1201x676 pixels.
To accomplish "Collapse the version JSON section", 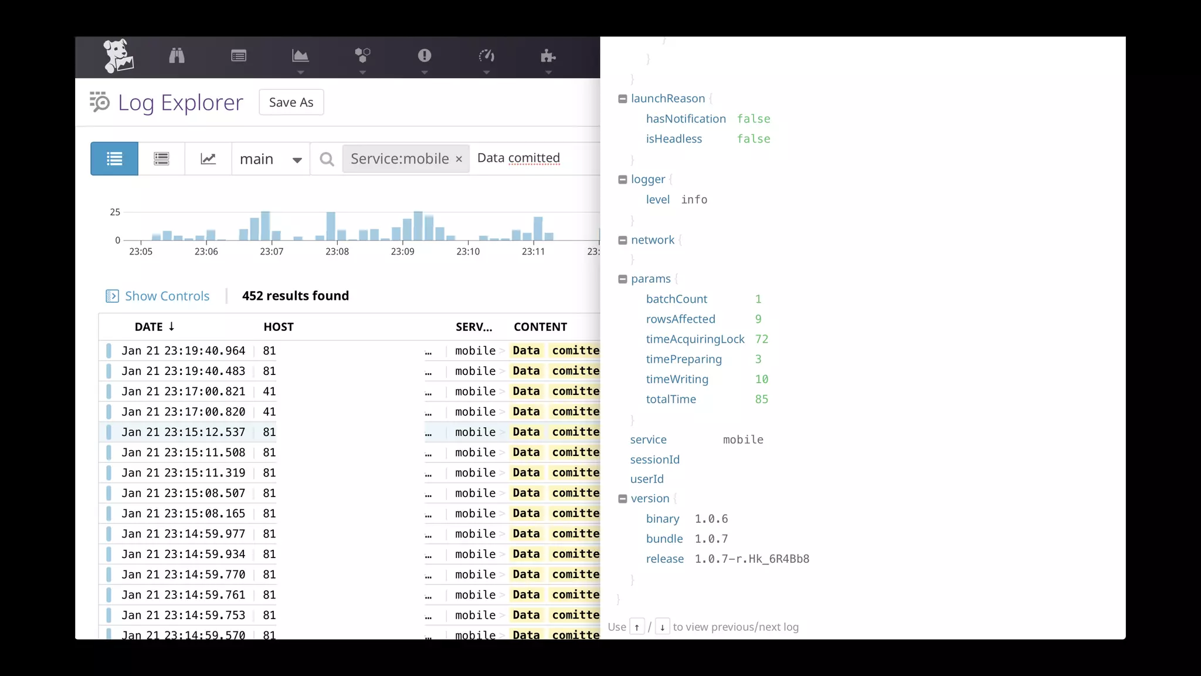I will click(623, 499).
